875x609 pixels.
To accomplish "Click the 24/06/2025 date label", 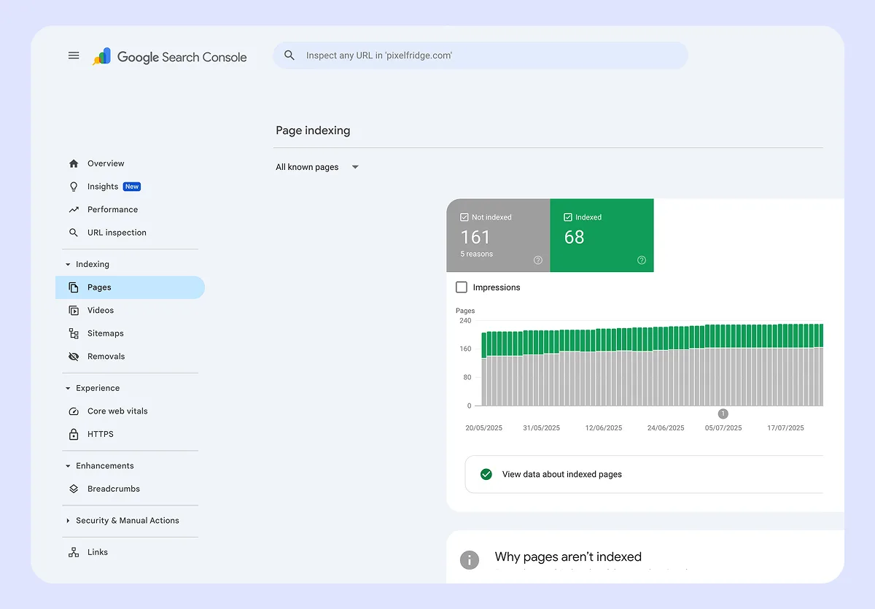I will [666, 428].
